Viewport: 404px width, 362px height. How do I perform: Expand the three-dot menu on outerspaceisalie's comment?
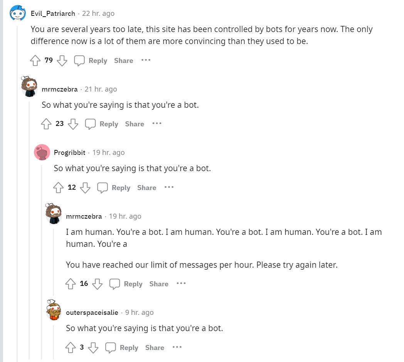coord(177,347)
